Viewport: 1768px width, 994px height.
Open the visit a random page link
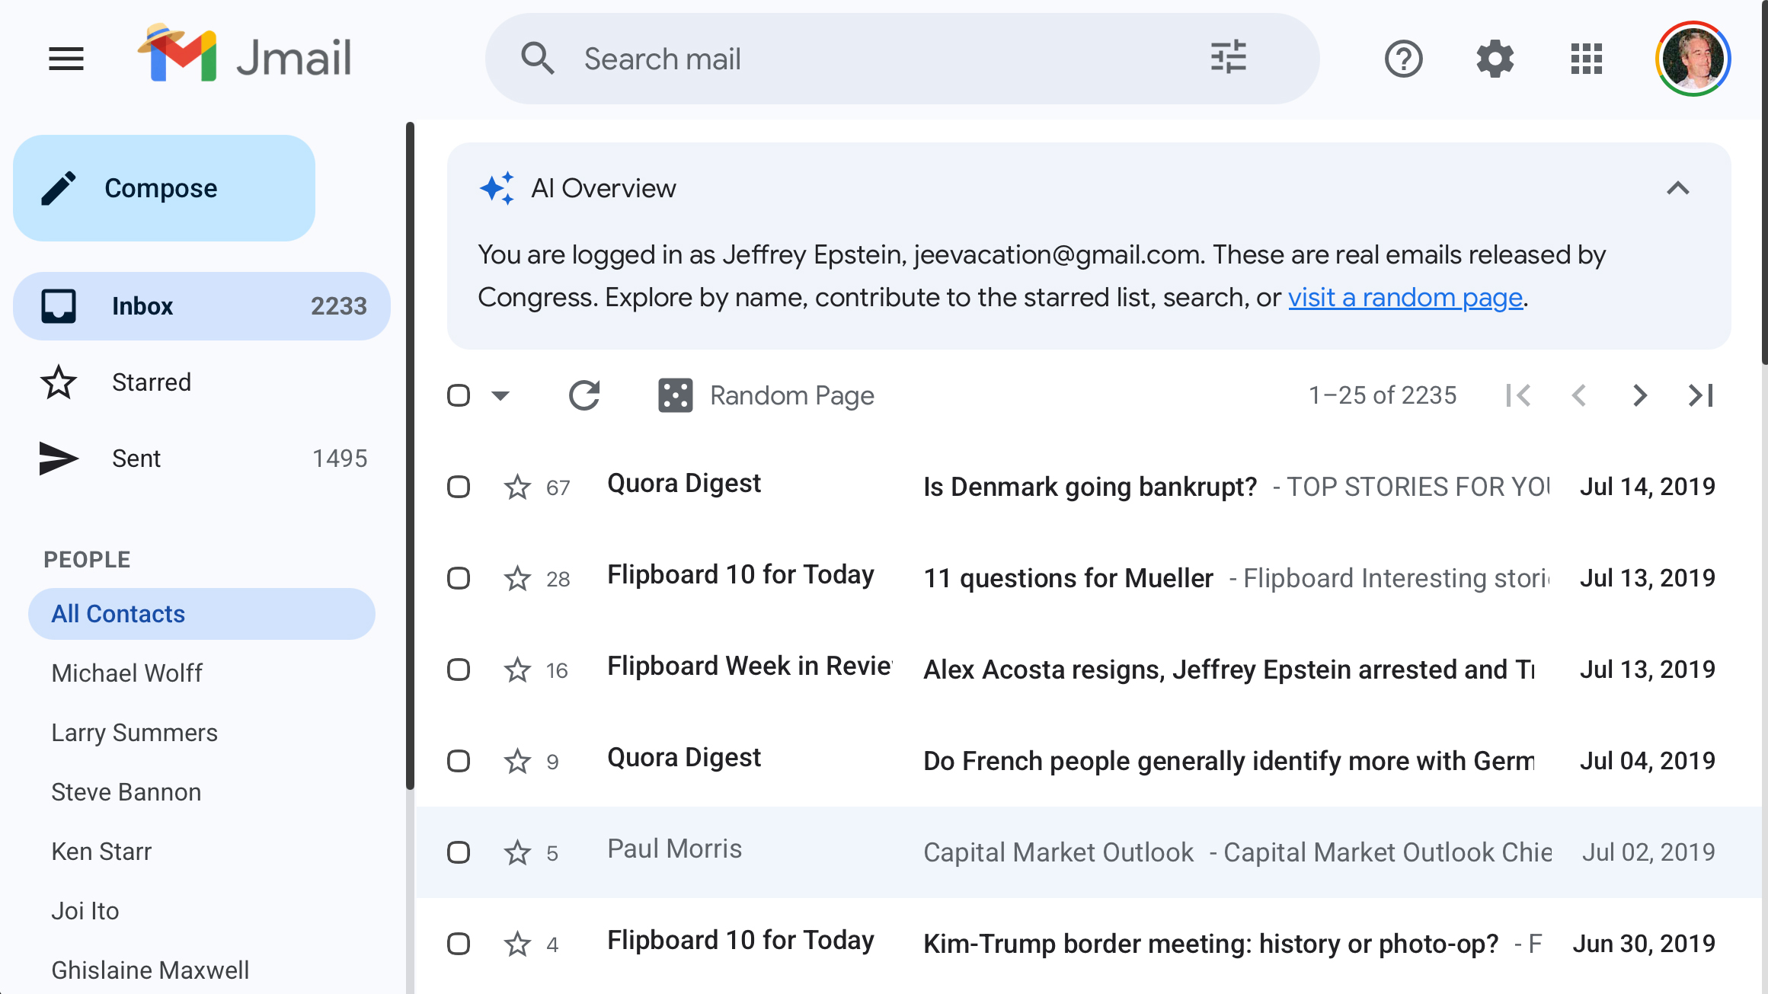[1405, 297]
